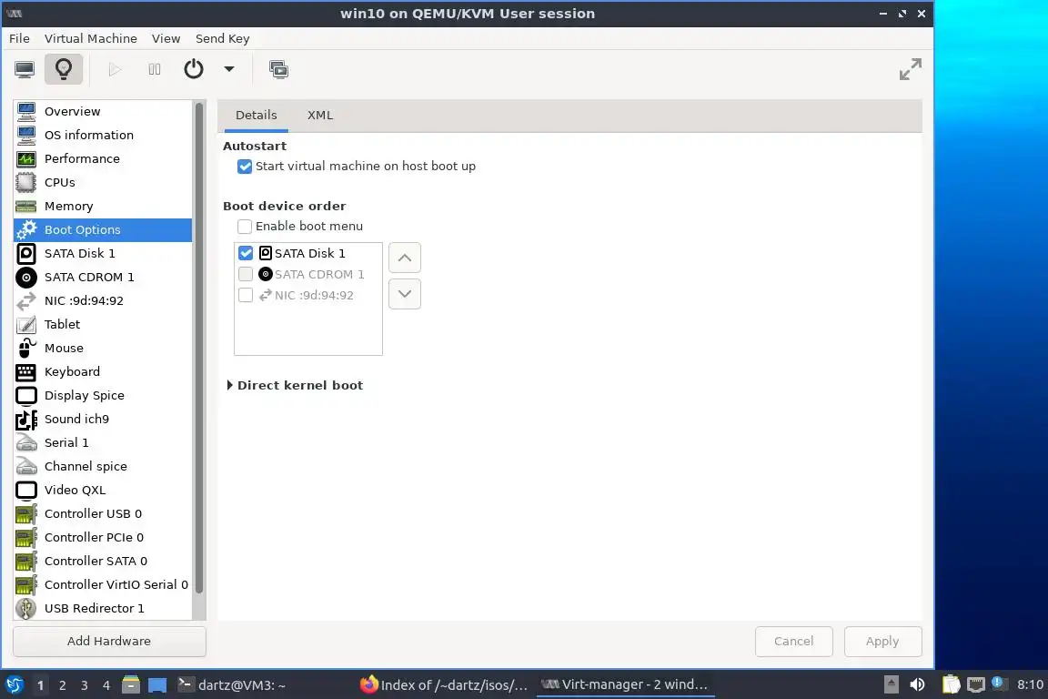Select SATA Disk 1 in sidebar list
This screenshot has height=699, width=1048.
click(x=103, y=254)
